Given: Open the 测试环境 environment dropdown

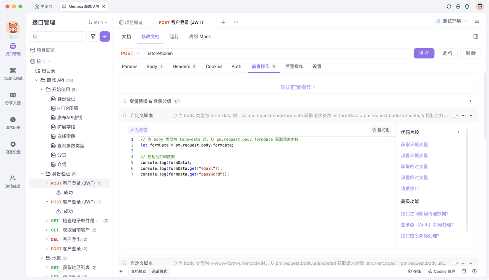Looking at the screenshot, I should pyautogui.click(x=451, y=21).
